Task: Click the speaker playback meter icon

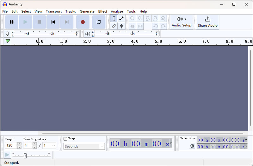Action: click(x=88, y=34)
